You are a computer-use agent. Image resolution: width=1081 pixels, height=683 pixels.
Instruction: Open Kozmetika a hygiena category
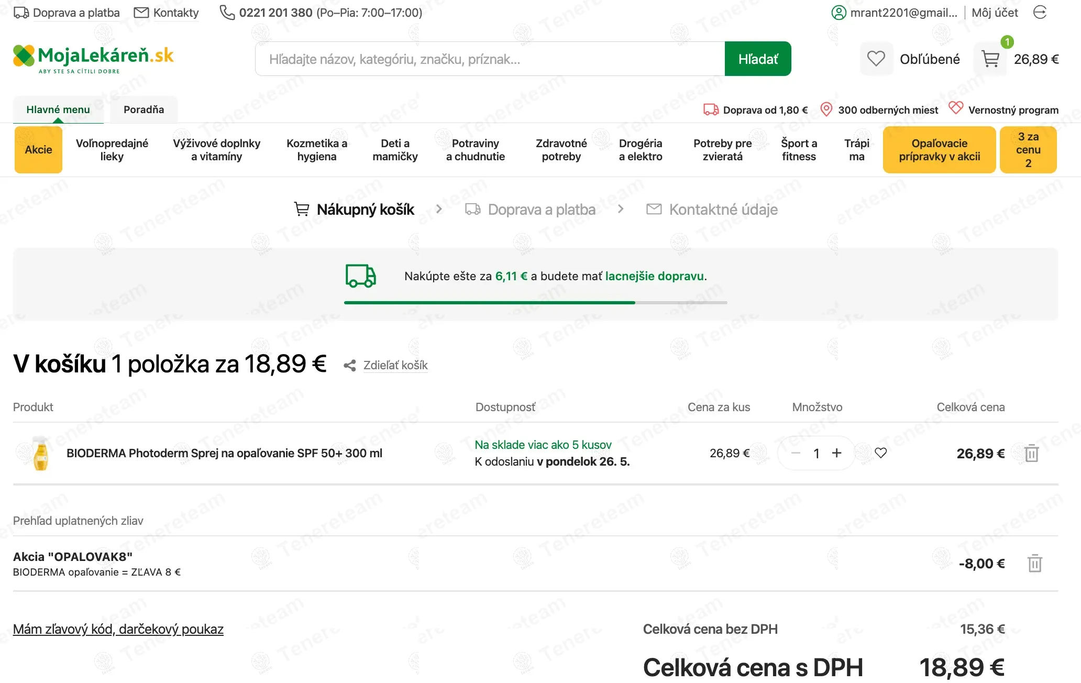(317, 150)
